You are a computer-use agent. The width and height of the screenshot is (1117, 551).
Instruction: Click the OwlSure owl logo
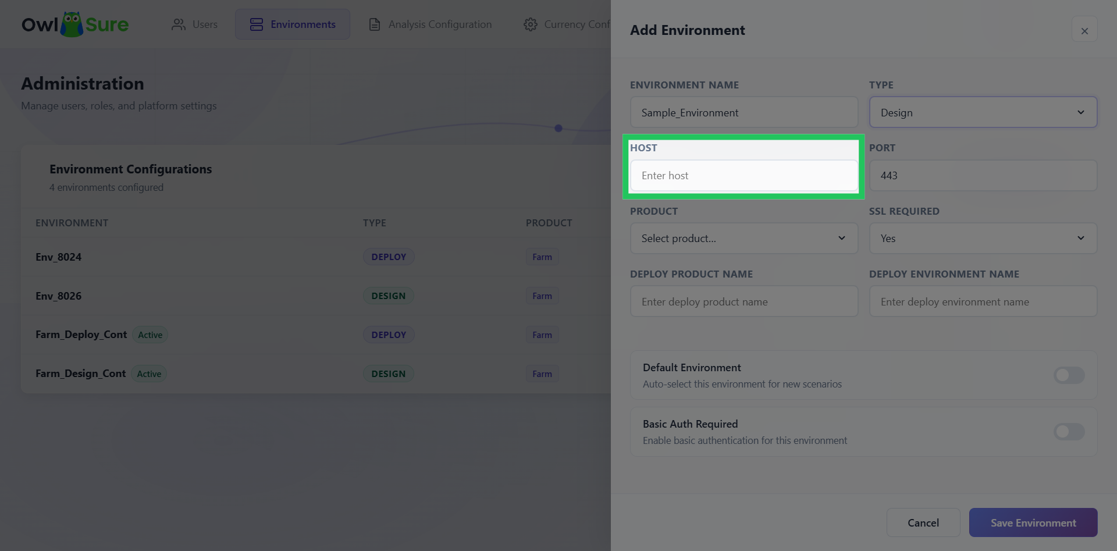pyautogui.click(x=75, y=24)
